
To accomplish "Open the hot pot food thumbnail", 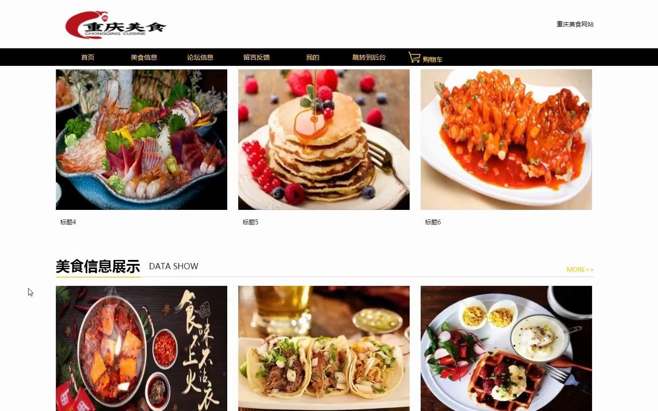I will [142, 349].
